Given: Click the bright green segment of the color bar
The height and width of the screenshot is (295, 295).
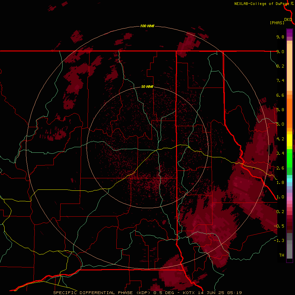Looking at the screenshot, I should point(289,158).
